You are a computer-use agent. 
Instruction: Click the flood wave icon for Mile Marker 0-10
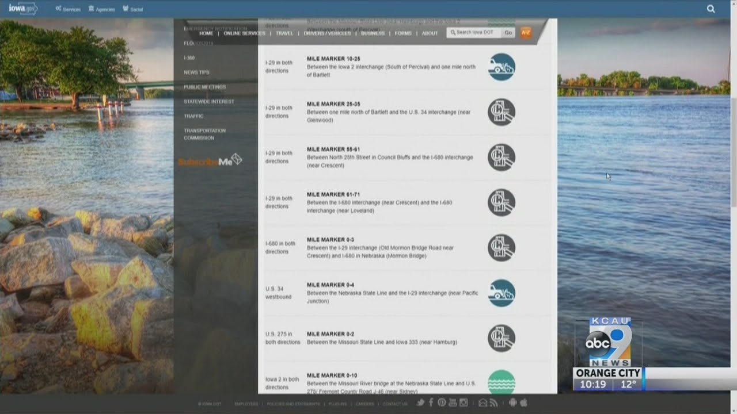(x=502, y=382)
